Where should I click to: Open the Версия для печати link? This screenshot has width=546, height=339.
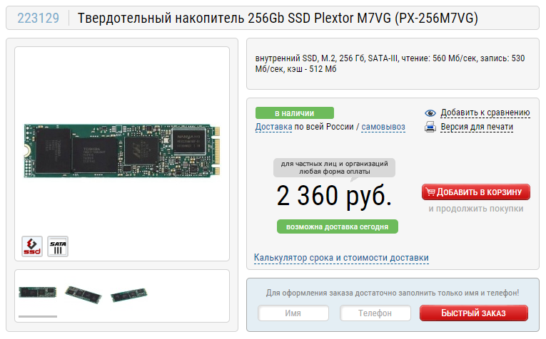click(x=477, y=127)
